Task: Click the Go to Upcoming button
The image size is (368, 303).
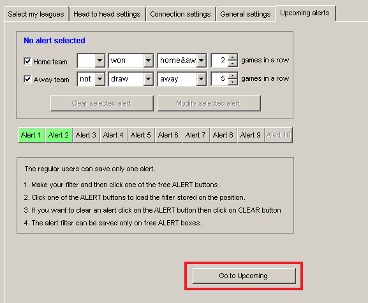Action: (x=244, y=276)
